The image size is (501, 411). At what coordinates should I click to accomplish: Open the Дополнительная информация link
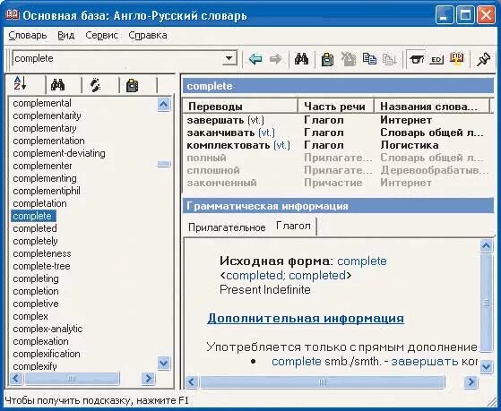point(306,319)
